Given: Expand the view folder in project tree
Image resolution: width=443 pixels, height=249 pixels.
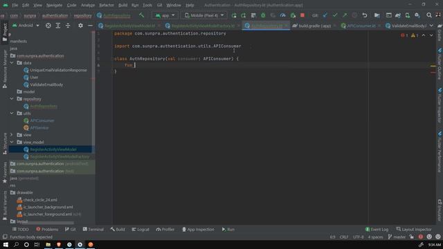Looking at the screenshot, I should click(x=12, y=135).
